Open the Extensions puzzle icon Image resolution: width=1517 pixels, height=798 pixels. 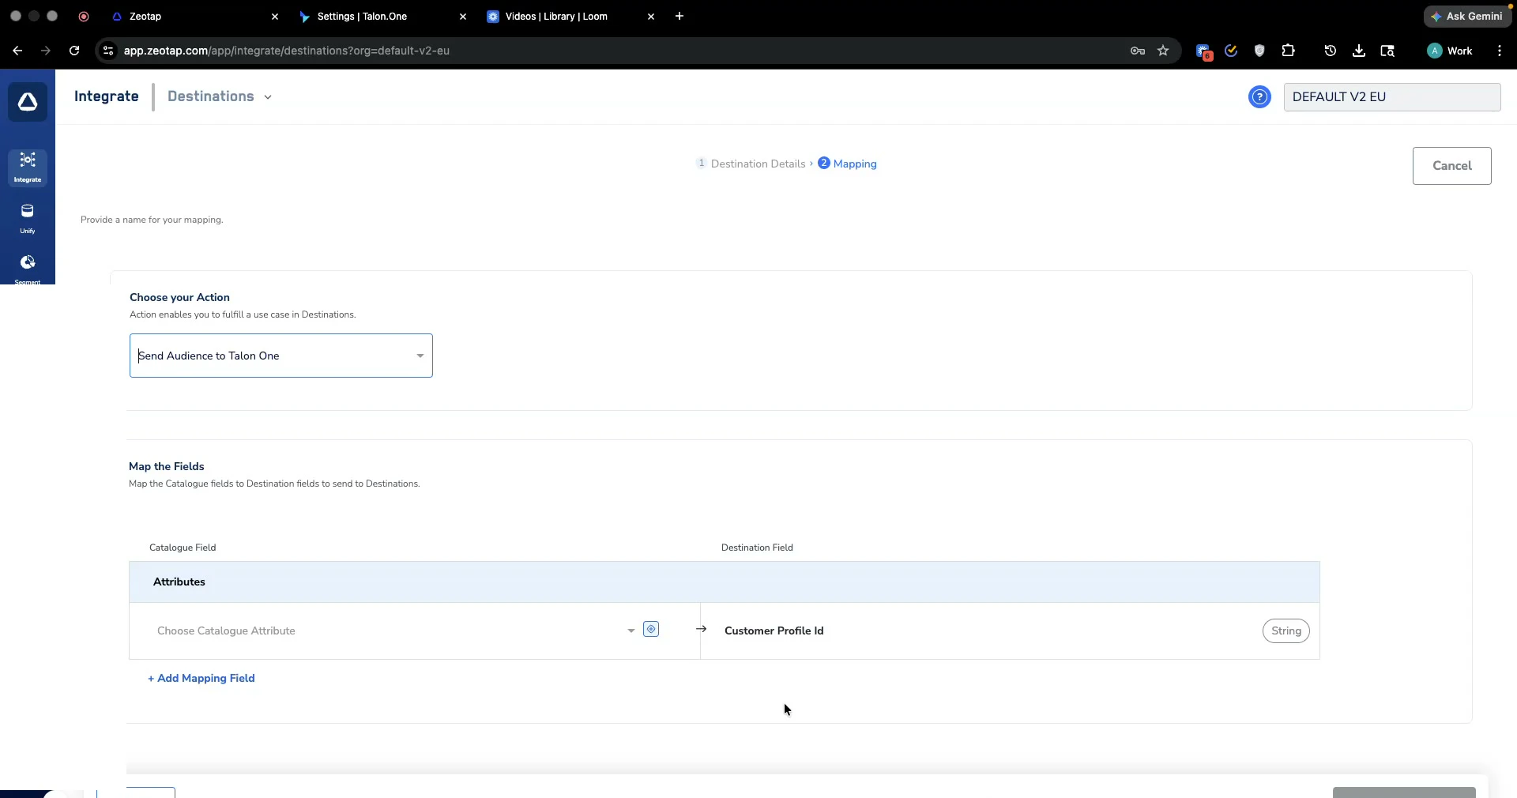click(x=1288, y=51)
